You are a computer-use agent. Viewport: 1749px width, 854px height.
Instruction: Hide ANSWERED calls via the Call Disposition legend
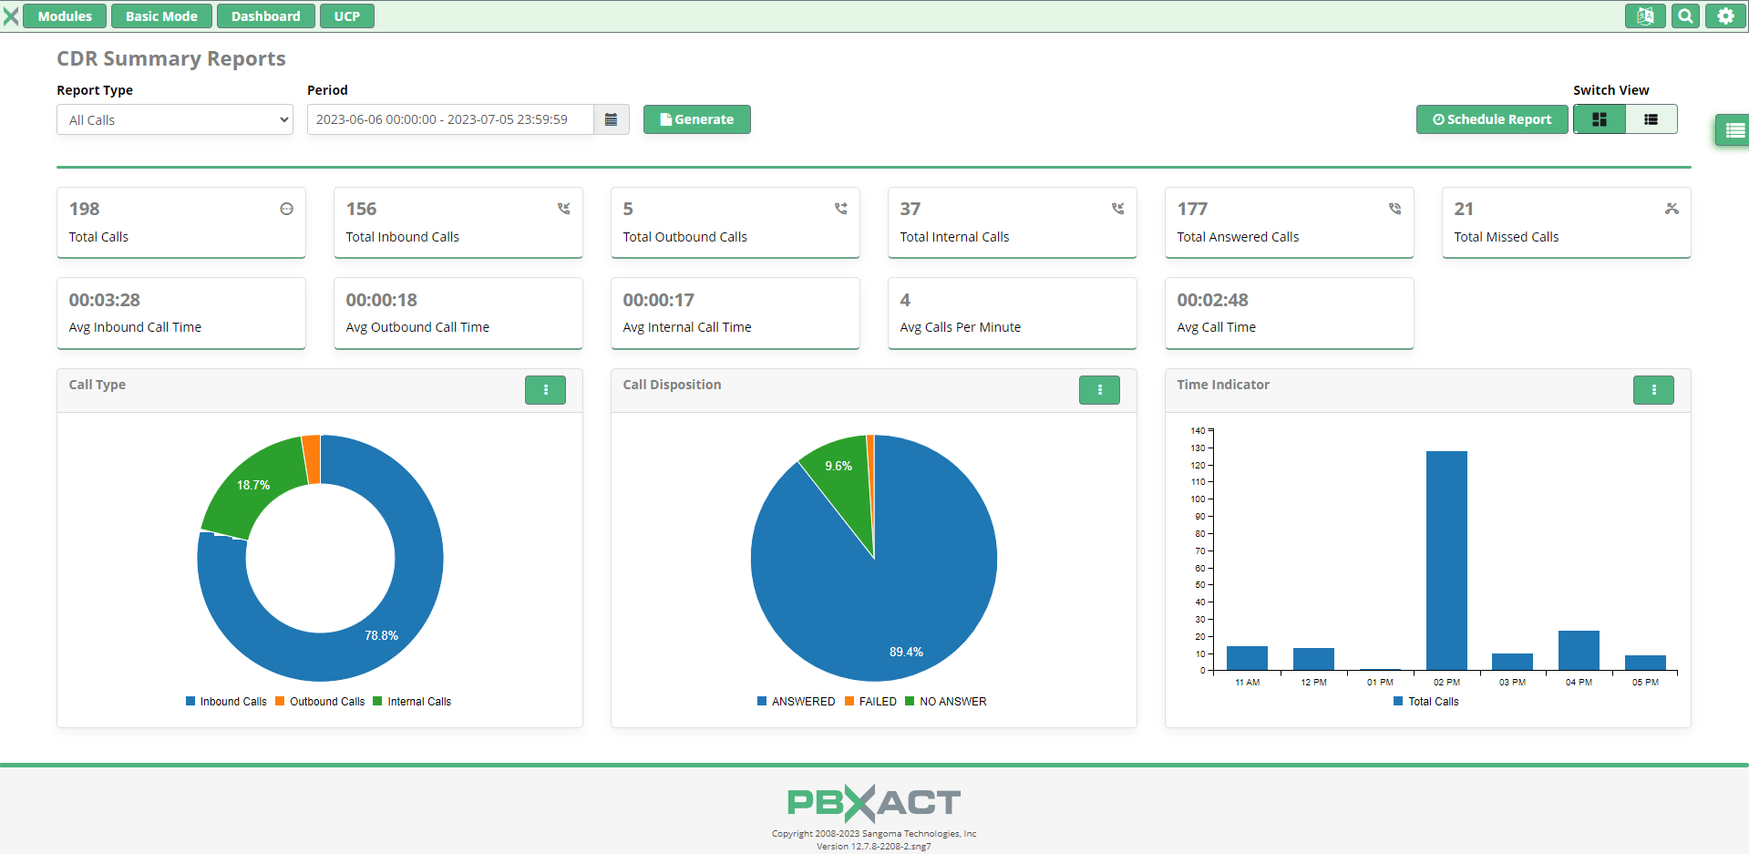pos(797,701)
